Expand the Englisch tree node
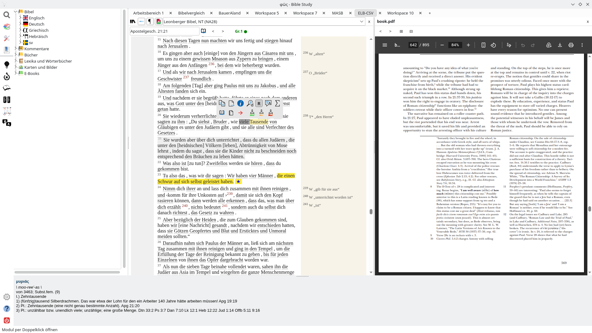This screenshot has height=333, width=592. coord(20,18)
